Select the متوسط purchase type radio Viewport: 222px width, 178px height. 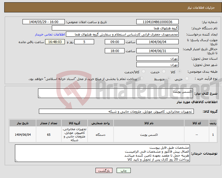tap(168, 78)
